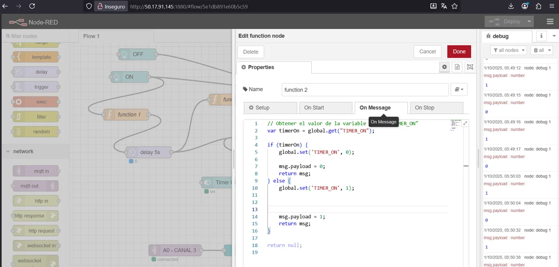Image resolution: width=559 pixels, height=267 pixels.
Task: Open the node appearance icon
Action: (470, 67)
